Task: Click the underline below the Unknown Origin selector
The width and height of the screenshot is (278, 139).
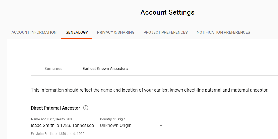Action: click(x=132, y=130)
